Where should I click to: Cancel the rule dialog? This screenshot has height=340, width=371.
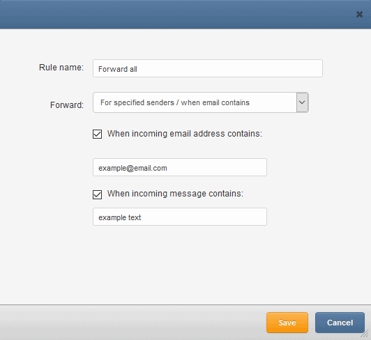(340, 323)
